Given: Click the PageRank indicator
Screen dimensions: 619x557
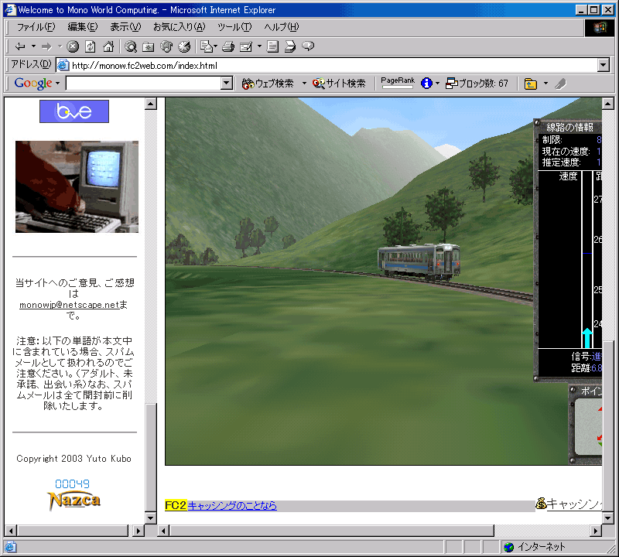Looking at the screenshot, I should point(398,82).
